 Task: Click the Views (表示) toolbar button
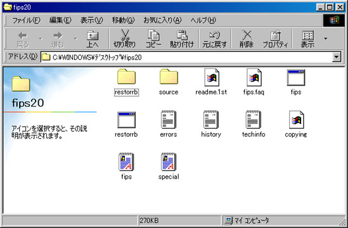point(307,39)
